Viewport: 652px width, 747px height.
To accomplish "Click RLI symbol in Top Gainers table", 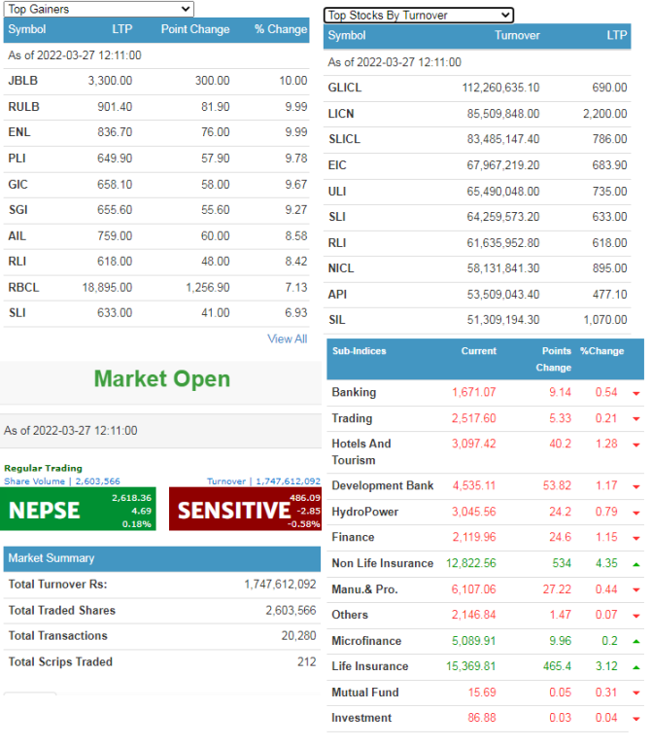I will point(17,261).
